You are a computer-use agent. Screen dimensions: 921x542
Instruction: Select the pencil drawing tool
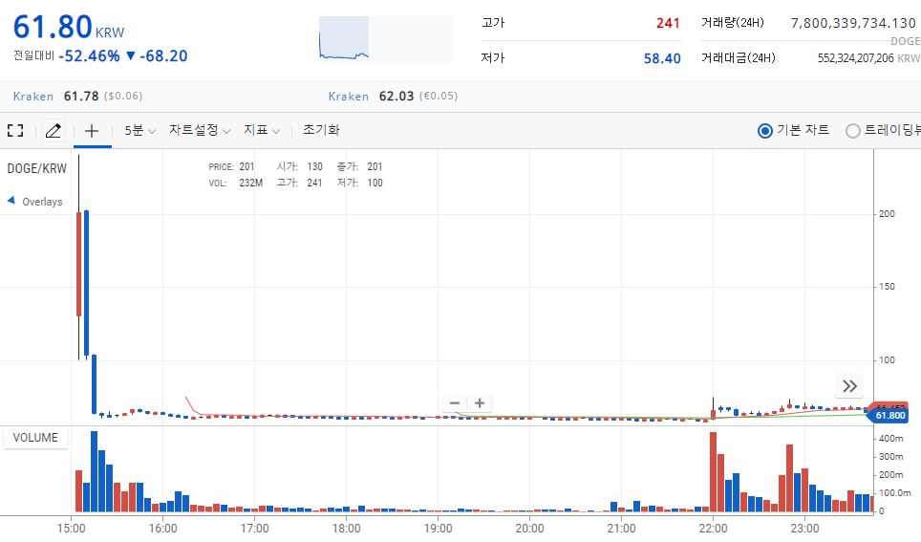54,131
